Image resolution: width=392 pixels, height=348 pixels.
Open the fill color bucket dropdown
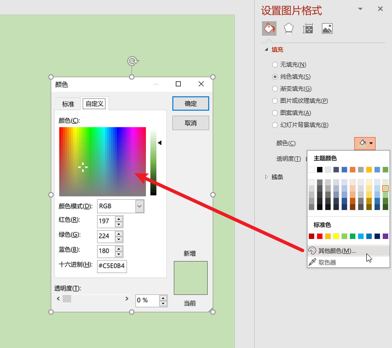click(x=365, y=143)
